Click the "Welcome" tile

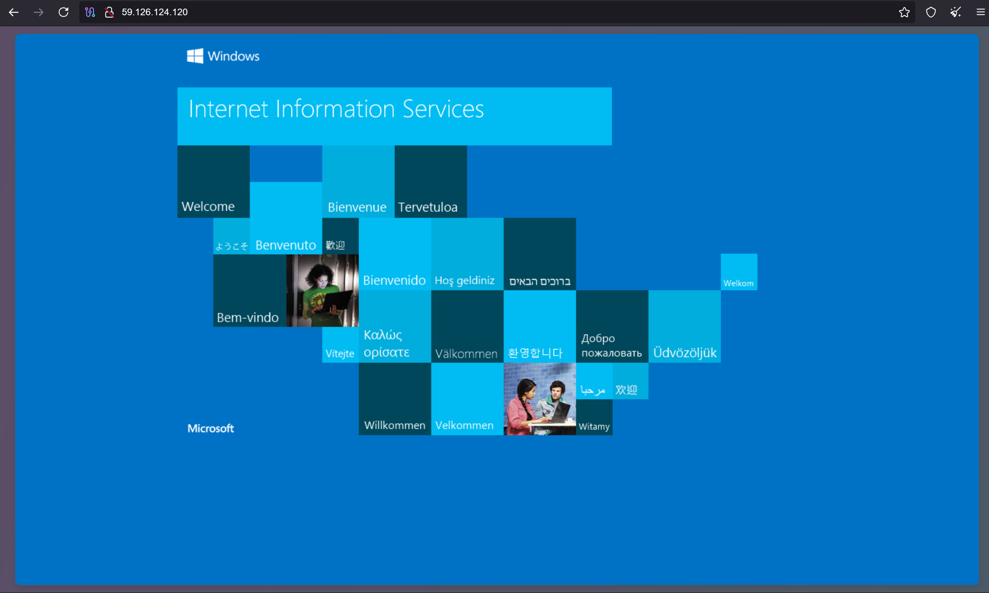(x=214, y=181)
